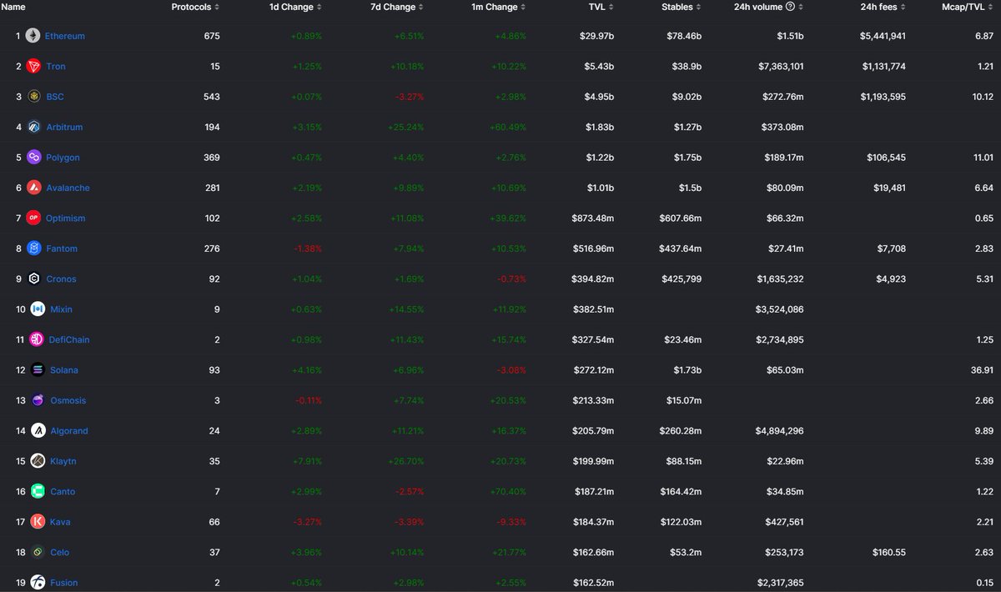1001x592 pixels.
Task: Open the Fantom chain page
Action: pyautogui.click(x=62, y=248)
